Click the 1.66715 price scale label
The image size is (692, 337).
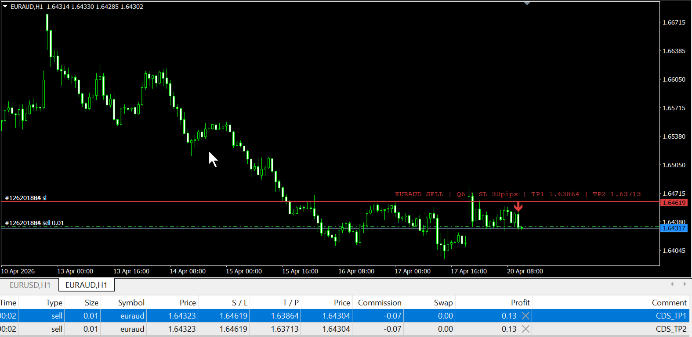click(674, 22)
